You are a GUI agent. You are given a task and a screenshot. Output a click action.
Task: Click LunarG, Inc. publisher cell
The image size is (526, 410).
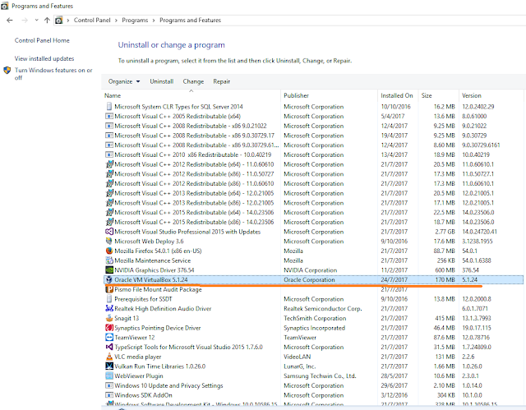[x=299, y=366]
